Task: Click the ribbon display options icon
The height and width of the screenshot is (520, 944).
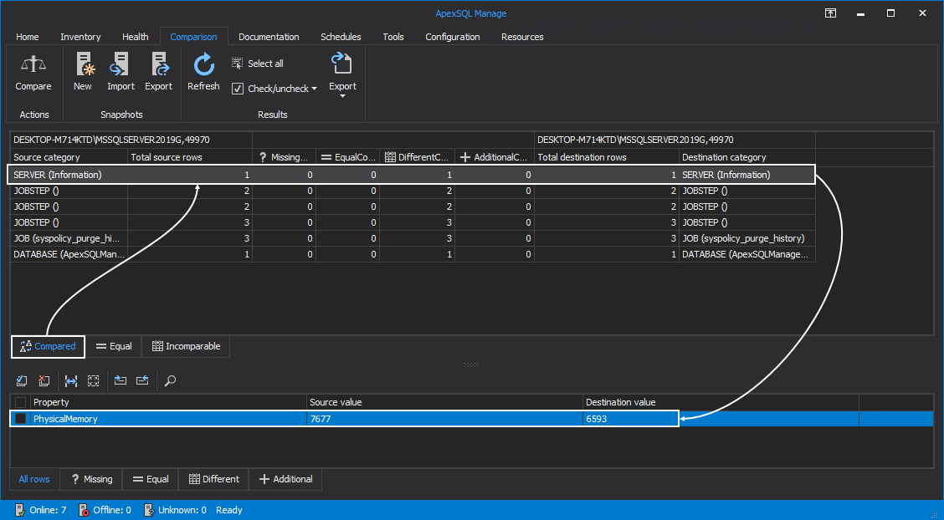Action: tap(831, 13)
